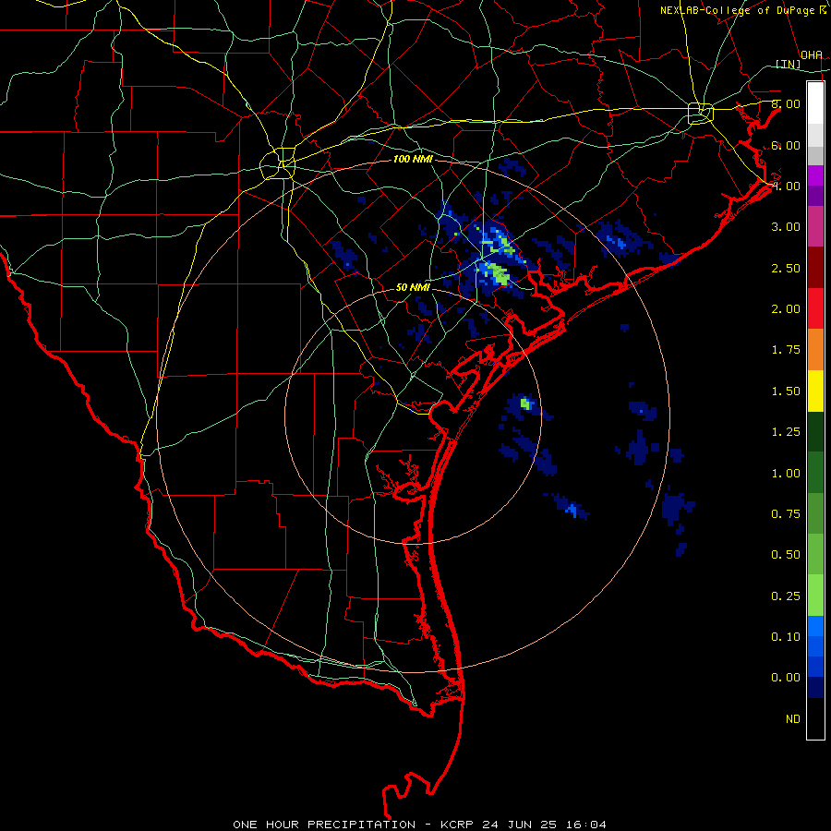Click the 24 JUN 25 date stamp
The width and height of the screenshot is (831, 831).
[519, 825]
